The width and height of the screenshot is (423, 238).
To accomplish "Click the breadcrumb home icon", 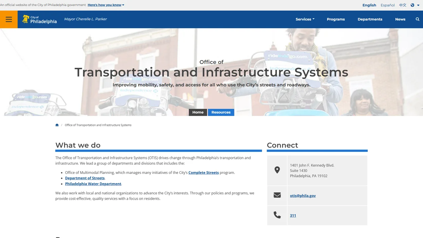I will [57, 125].
